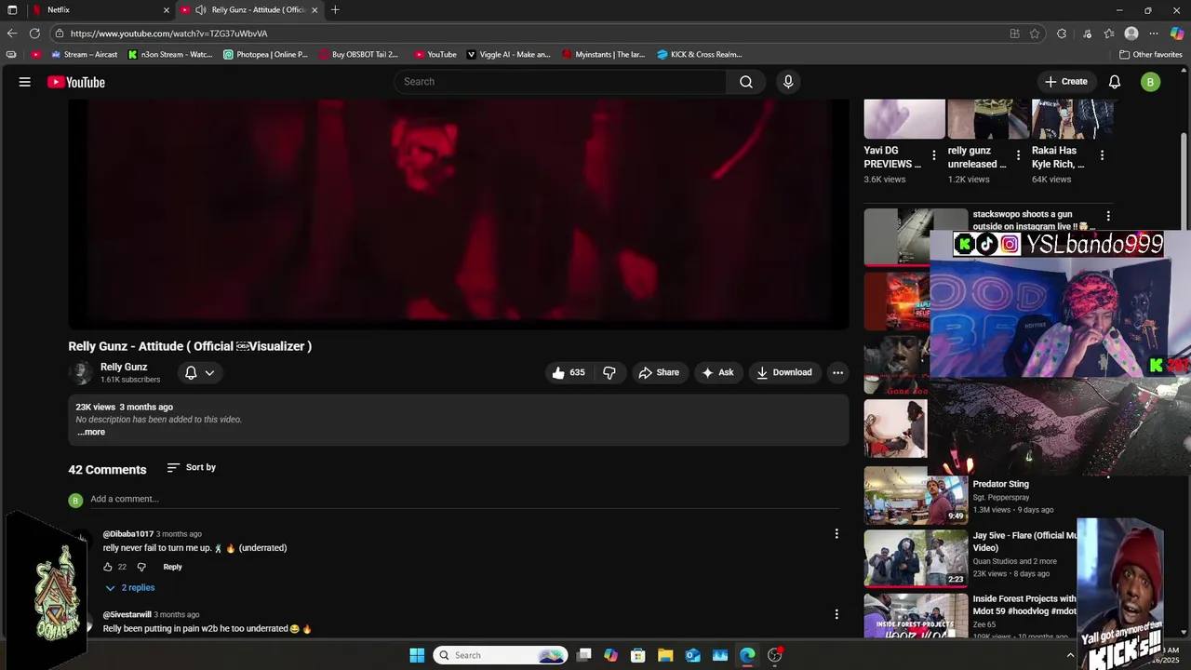Download the video
Viewport: 1191px width, 670px height.
[784, 372]
